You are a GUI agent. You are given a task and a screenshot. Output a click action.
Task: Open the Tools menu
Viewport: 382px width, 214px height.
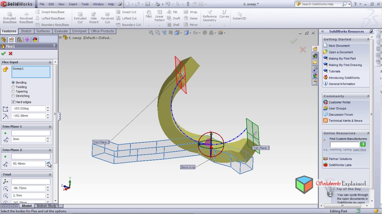[x=85, y=4]
